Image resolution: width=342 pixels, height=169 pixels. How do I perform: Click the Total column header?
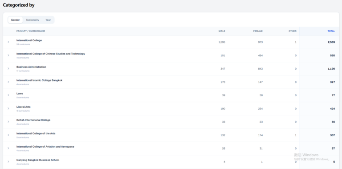coord(331,31)
